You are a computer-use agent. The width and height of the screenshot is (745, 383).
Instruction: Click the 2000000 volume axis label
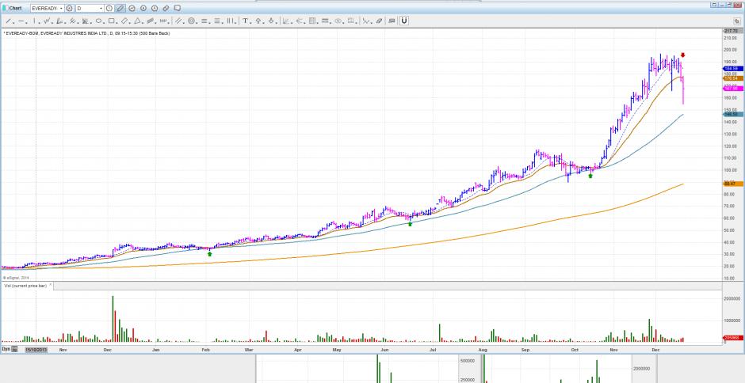[732, 298]
